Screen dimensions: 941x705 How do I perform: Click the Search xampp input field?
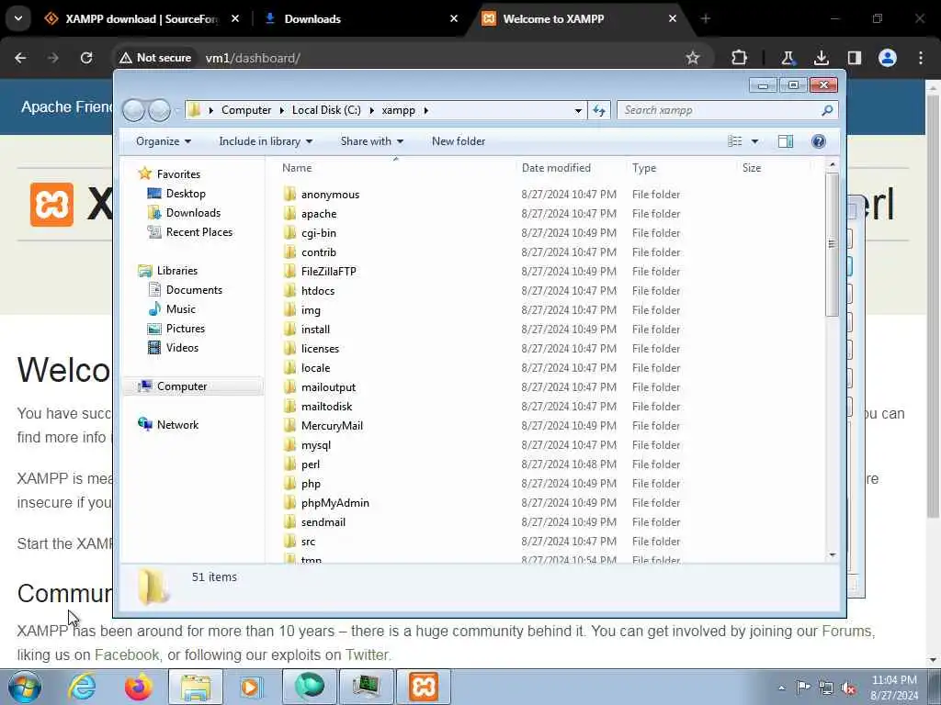pyautogui.click(x=719, y=110)
